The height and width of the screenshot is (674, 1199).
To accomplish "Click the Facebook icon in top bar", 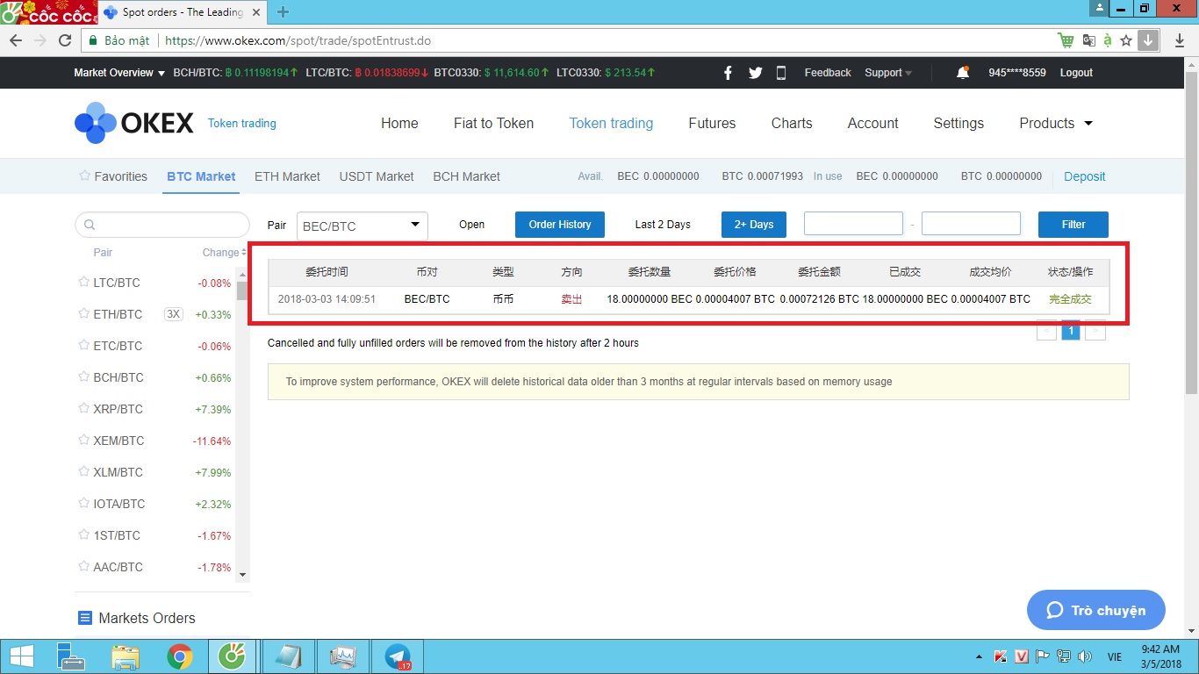I will (728, 73).
